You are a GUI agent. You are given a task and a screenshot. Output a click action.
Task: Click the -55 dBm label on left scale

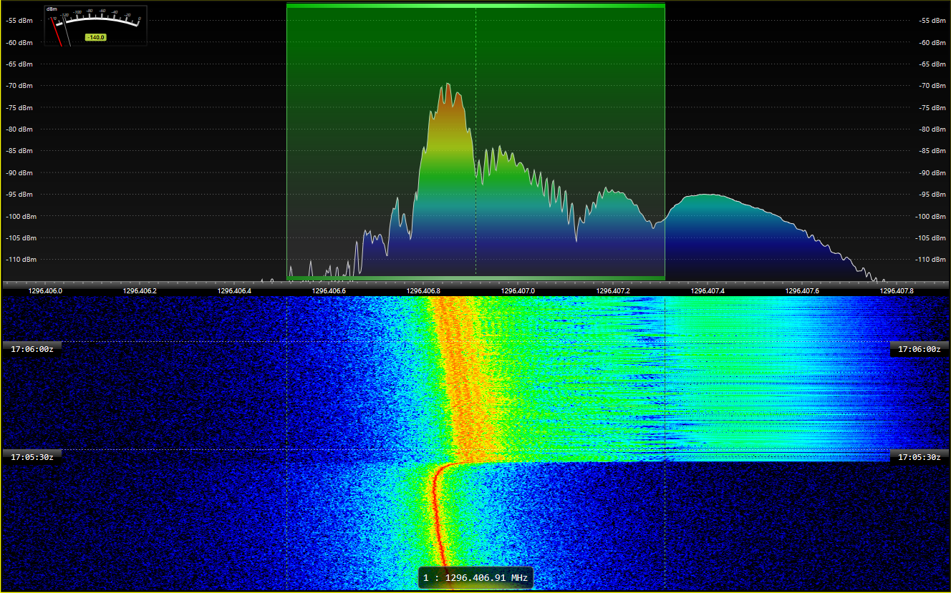pos(19,21)
